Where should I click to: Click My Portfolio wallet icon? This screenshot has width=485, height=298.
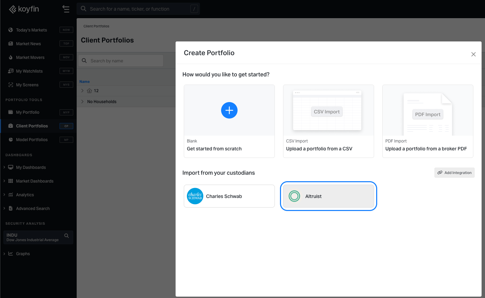click(11, 112)
